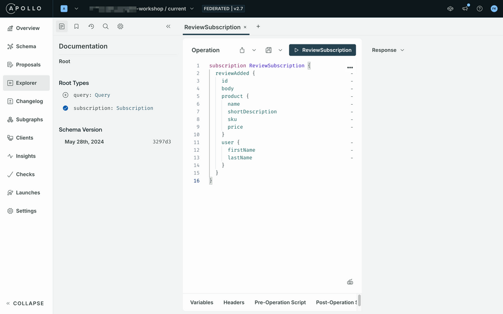Screen dimensions: 503x314
Task: Click the sku field in the editor
Action: coord(232,119)
